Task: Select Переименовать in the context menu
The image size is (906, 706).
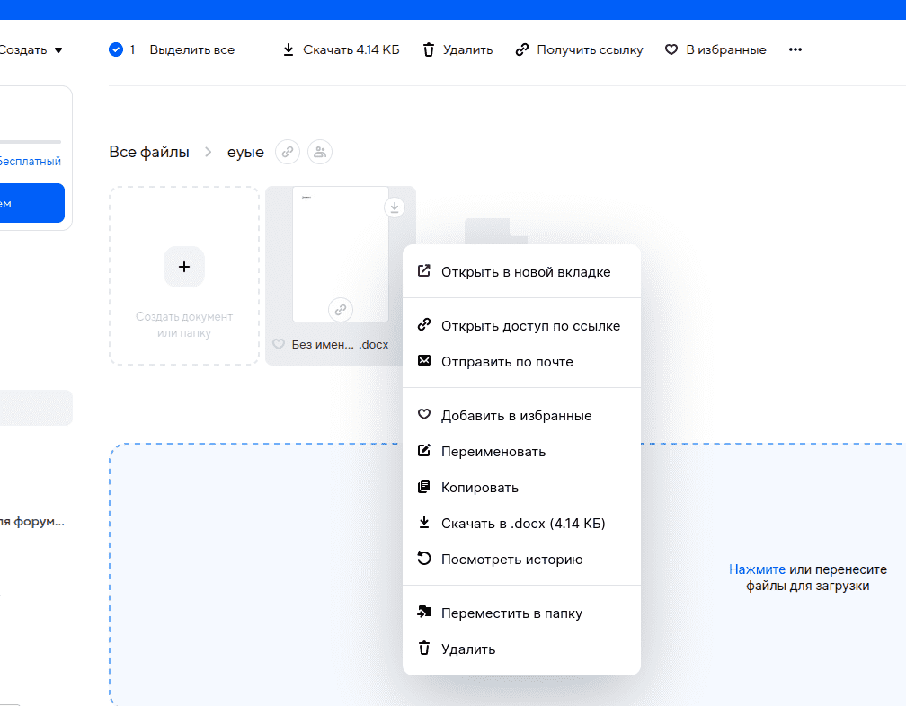Action: coord(493,451)
